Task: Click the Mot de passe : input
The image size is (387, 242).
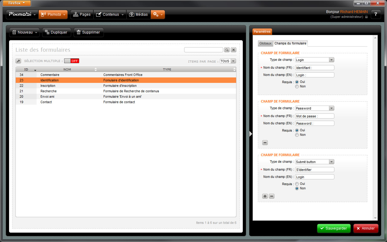Action: point(314,116)
